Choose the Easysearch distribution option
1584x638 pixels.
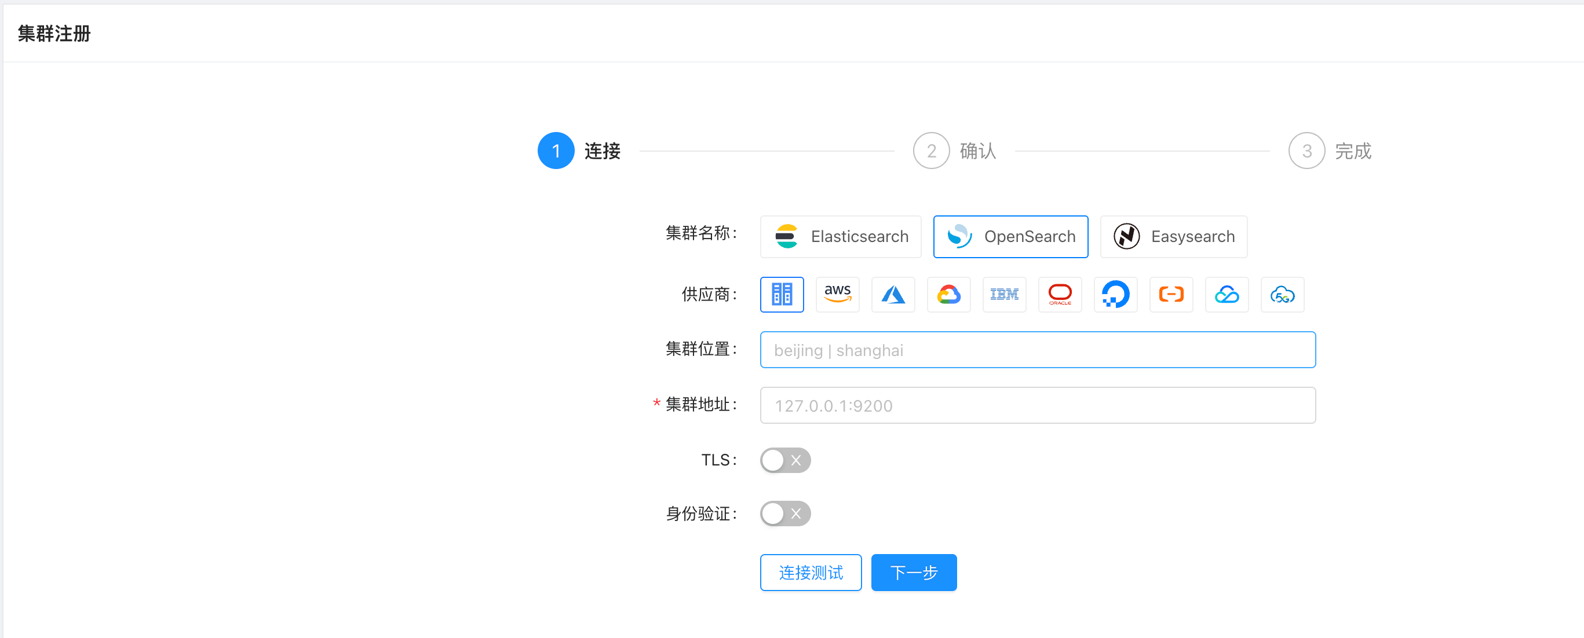point(1173,237)
